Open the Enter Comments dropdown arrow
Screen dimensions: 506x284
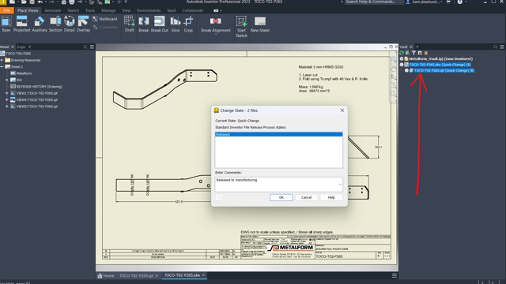(340, 185)
